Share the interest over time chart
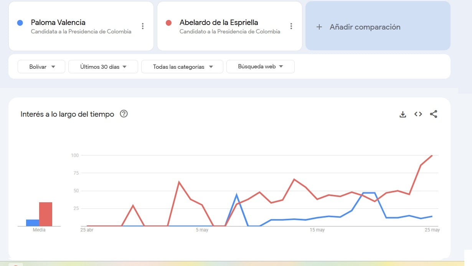 434,114
